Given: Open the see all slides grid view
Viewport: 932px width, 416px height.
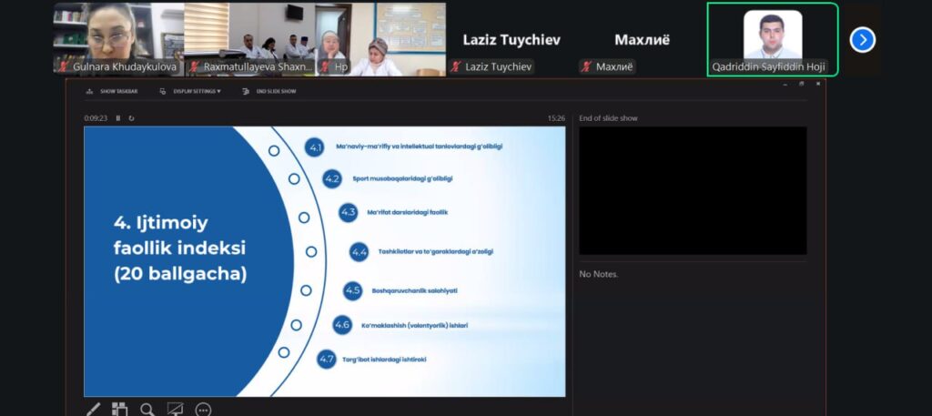Looking at the screenshot, I should [x=120, y=410].
